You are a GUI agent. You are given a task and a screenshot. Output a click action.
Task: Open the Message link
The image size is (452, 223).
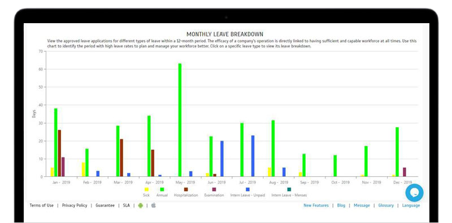click(x=362, y=205)
